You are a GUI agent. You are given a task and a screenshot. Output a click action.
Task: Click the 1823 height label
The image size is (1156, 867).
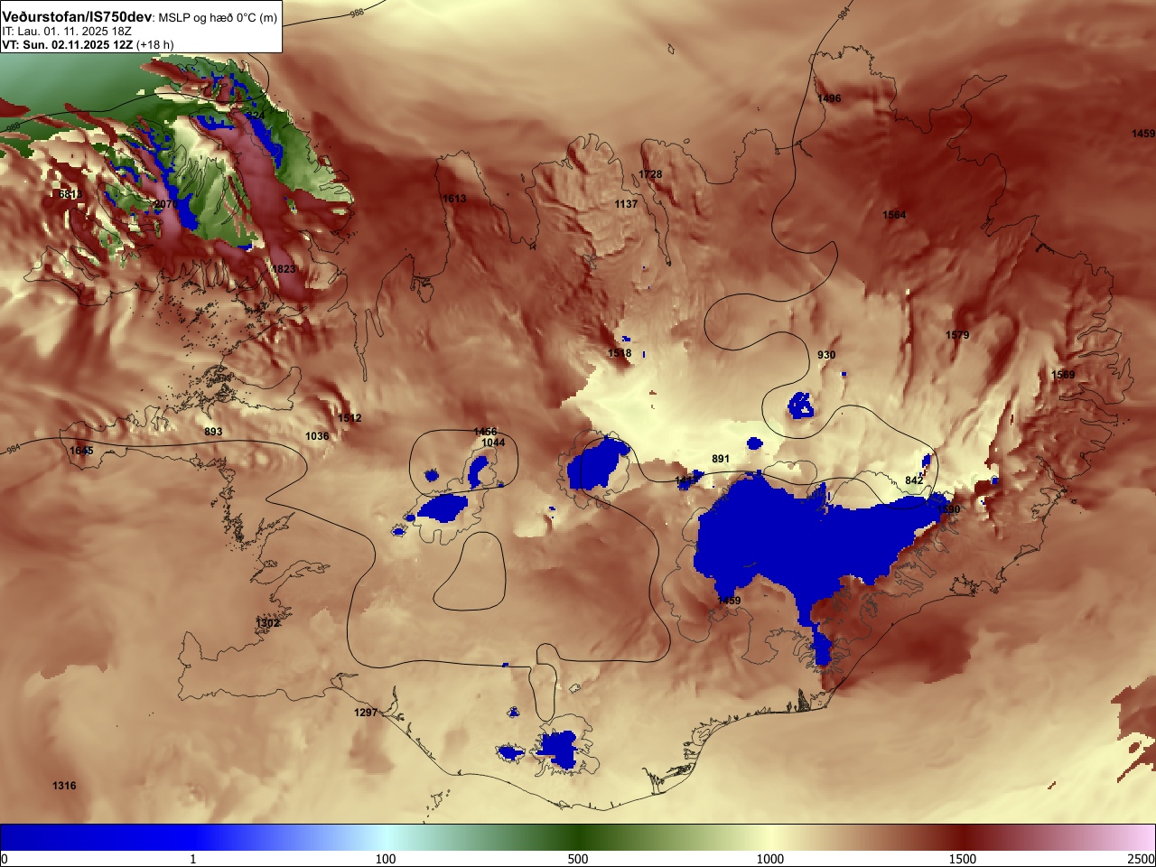click(x=284, y=269)
